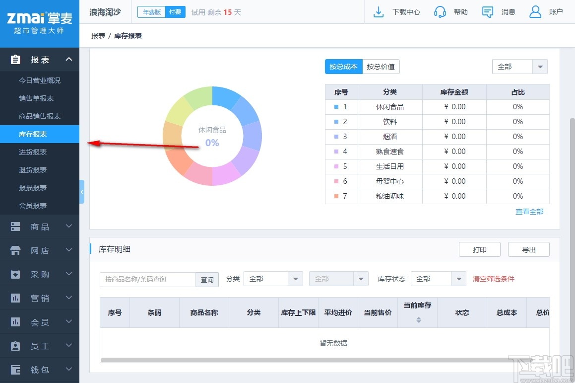Click the 清空筛选条件 link
Viewport: 575px width, 383px height.
493,279
